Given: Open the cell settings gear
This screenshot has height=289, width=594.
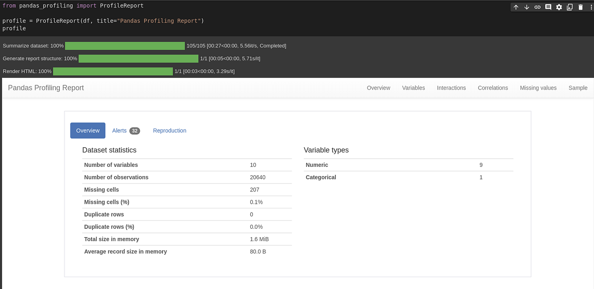Looking at the screenshot, I should coord(559,7).
